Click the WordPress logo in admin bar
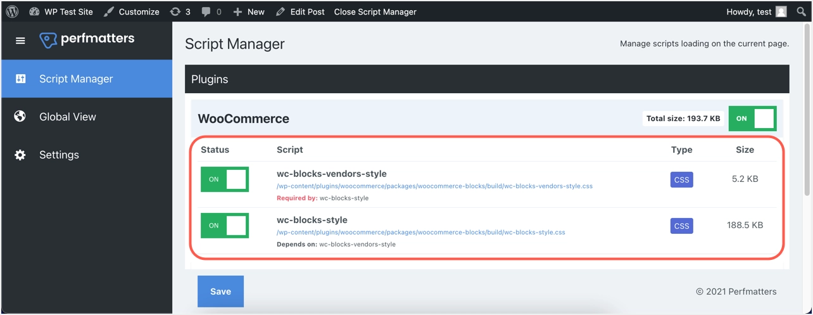This screenshot has width=813, height=315. [x=13, y=11]
